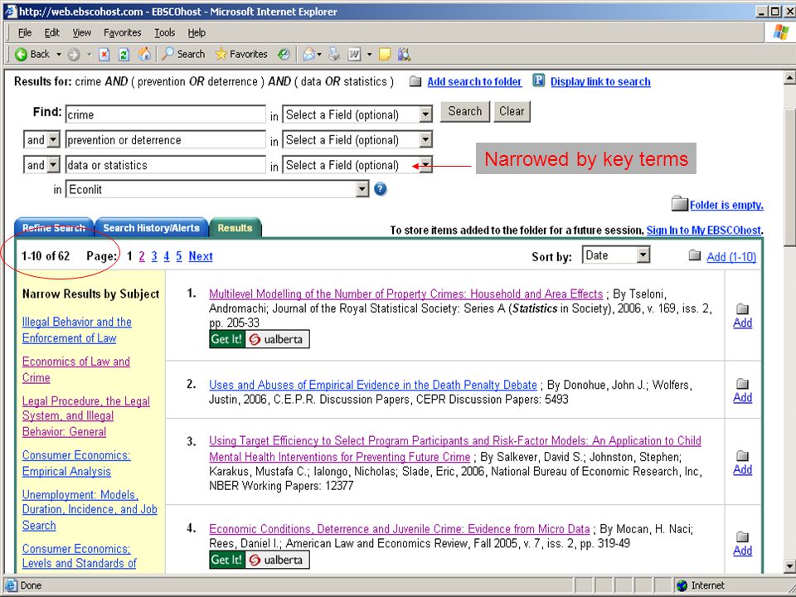Click Get It! ualberta for result 4

pos(260,560)
